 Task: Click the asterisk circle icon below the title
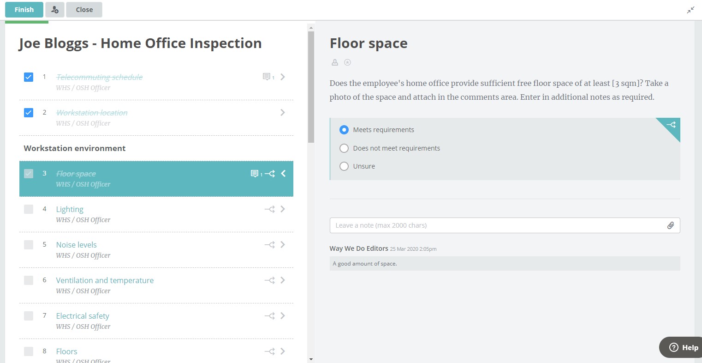(347, 62)
